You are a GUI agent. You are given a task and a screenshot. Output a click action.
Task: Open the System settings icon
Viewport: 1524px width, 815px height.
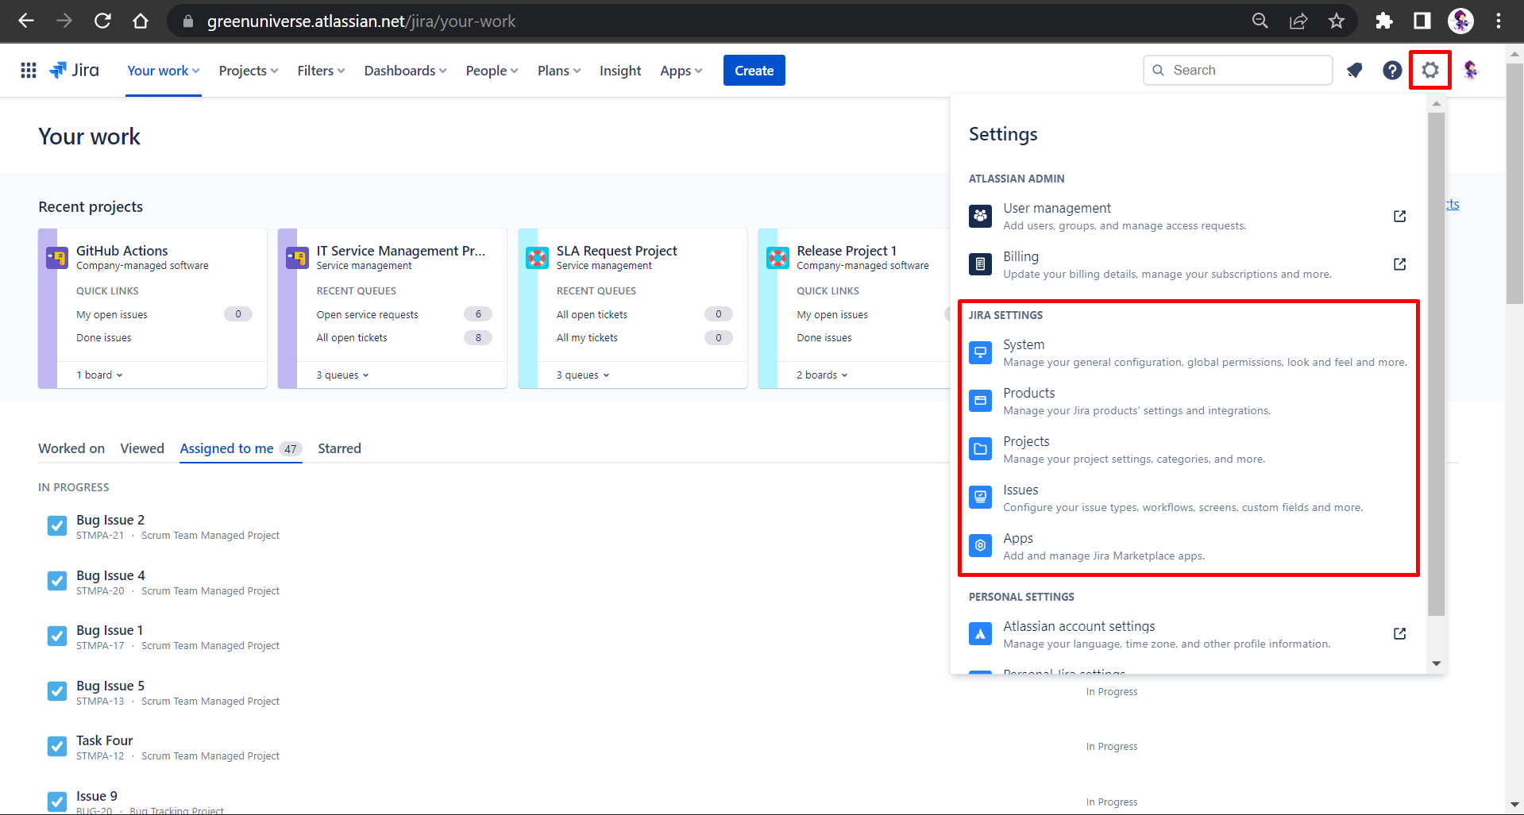click(x=980, y=352)
